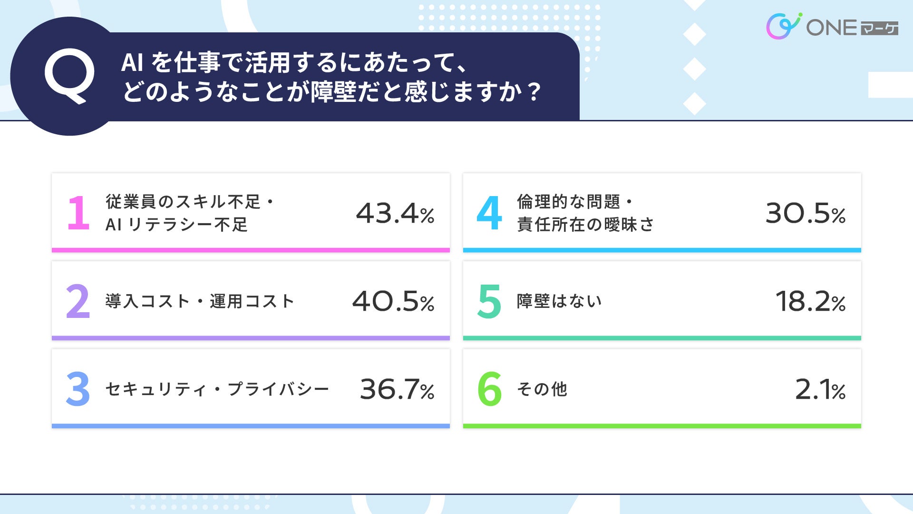Click the 30.5% percentage
The height and width of the screenshot is (514, 913).
coord(805,213)
